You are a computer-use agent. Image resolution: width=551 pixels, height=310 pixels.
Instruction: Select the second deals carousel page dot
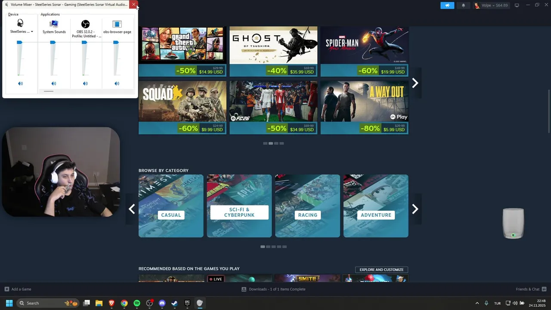(271, 143)
